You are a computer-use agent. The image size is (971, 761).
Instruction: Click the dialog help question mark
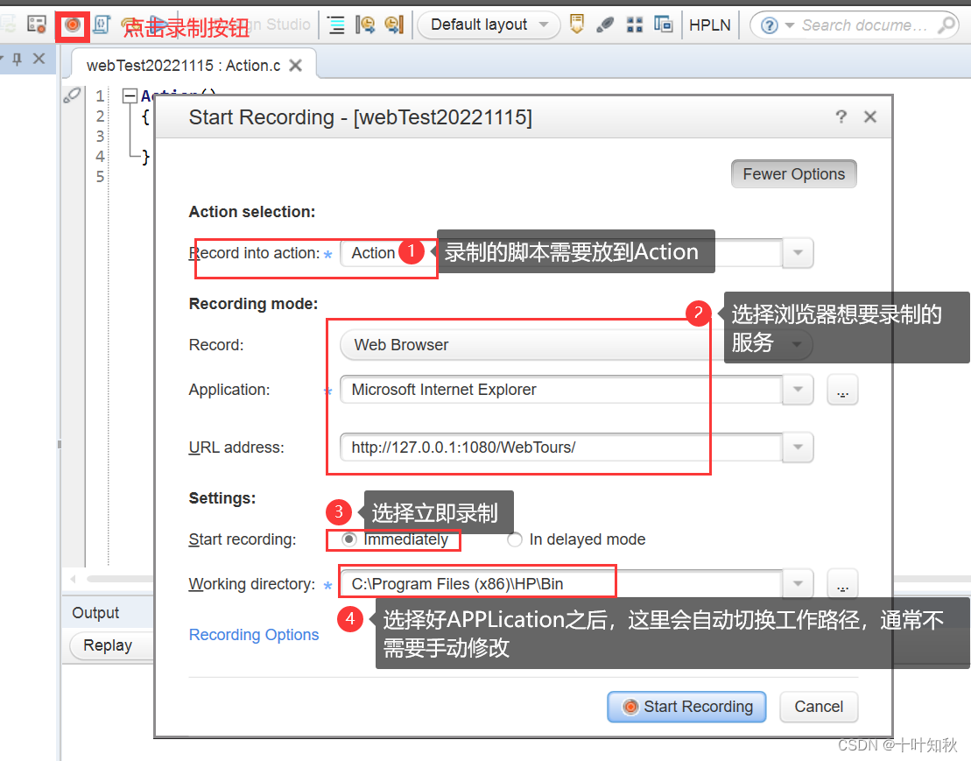[841, 116]
